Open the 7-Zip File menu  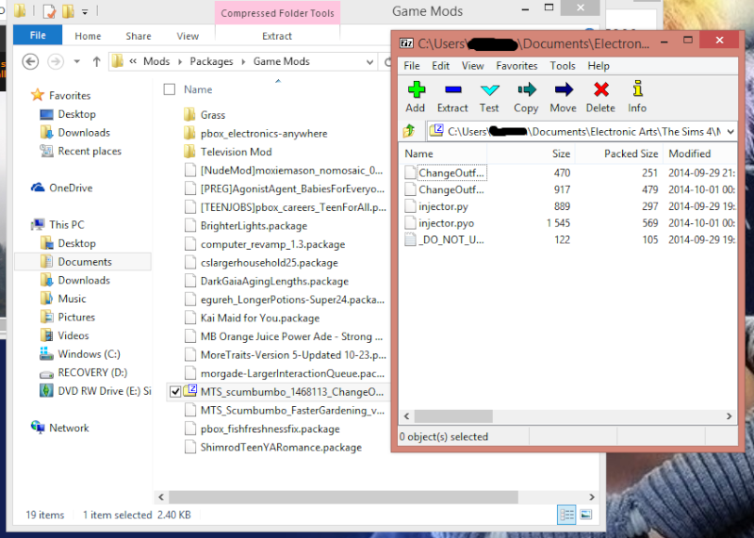pos(412,66)
